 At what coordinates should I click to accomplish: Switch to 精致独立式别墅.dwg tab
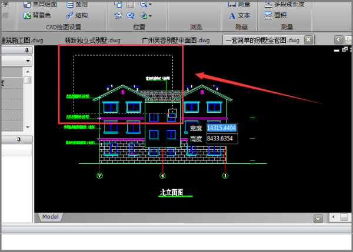click(x=92, y=40)
